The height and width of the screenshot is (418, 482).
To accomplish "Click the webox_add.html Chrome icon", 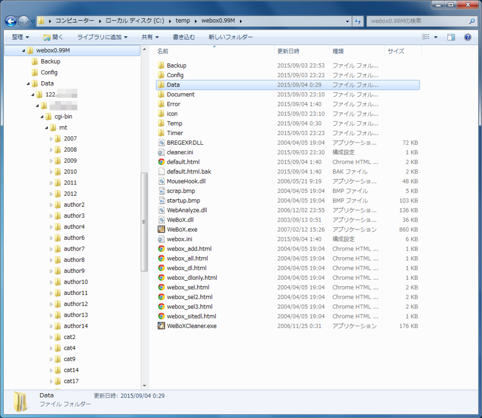I will [161, 248].
